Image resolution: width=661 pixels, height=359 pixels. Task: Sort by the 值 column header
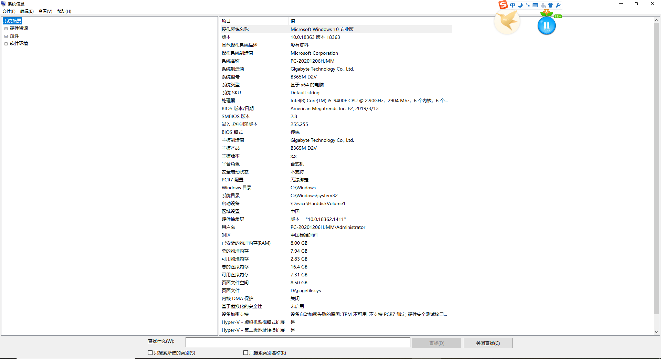point(370,21)
